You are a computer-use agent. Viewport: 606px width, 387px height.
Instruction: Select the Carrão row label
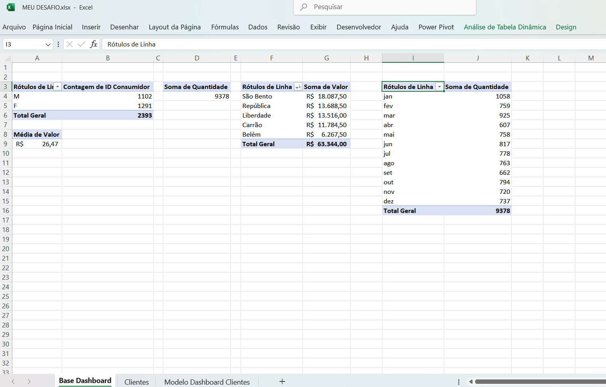[x=272, y=125]
